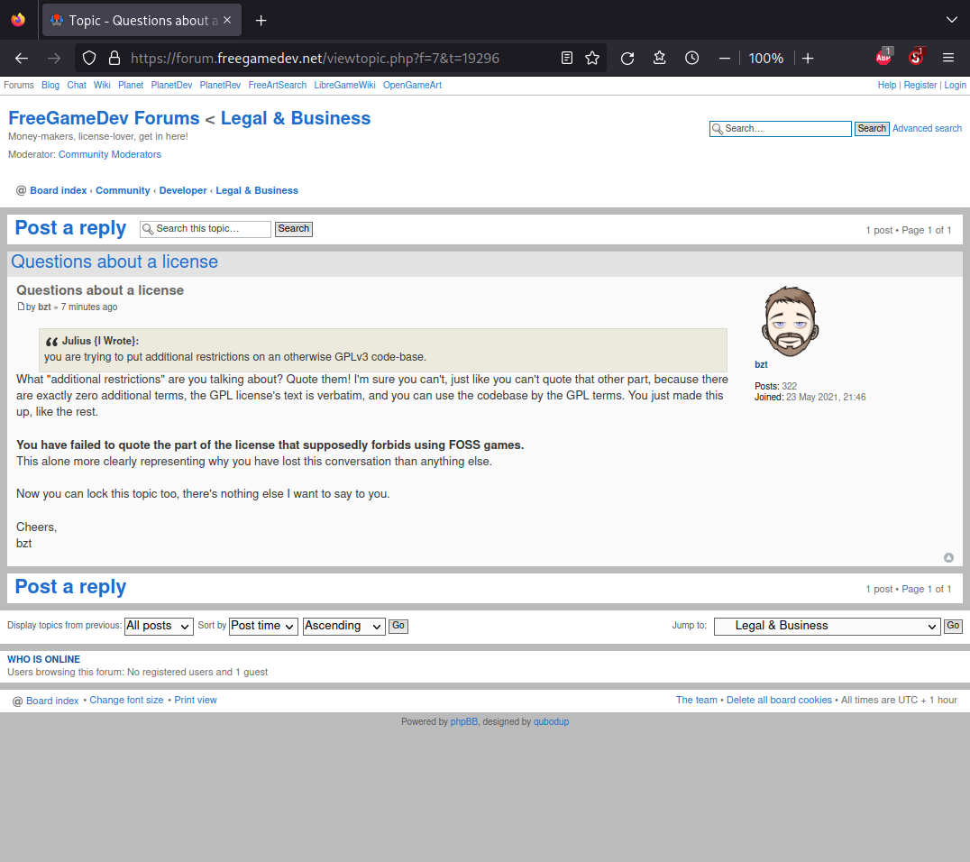Click bzt's avatar image
Image resolution: width=970 pixels, height=862 pixels.
click(x=790, y=321)
